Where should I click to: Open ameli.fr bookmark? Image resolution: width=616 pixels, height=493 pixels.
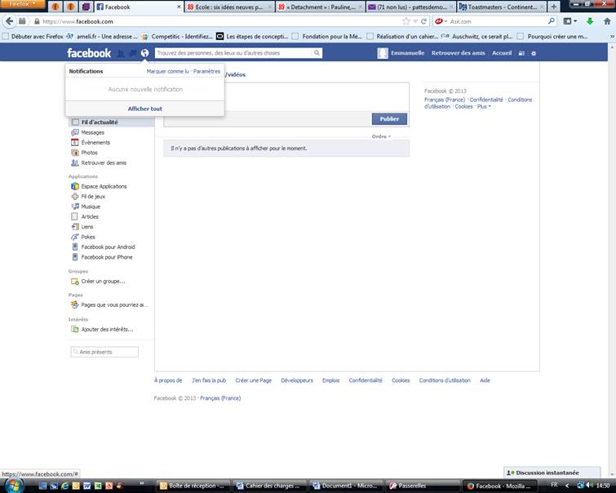tap(102, 37)
